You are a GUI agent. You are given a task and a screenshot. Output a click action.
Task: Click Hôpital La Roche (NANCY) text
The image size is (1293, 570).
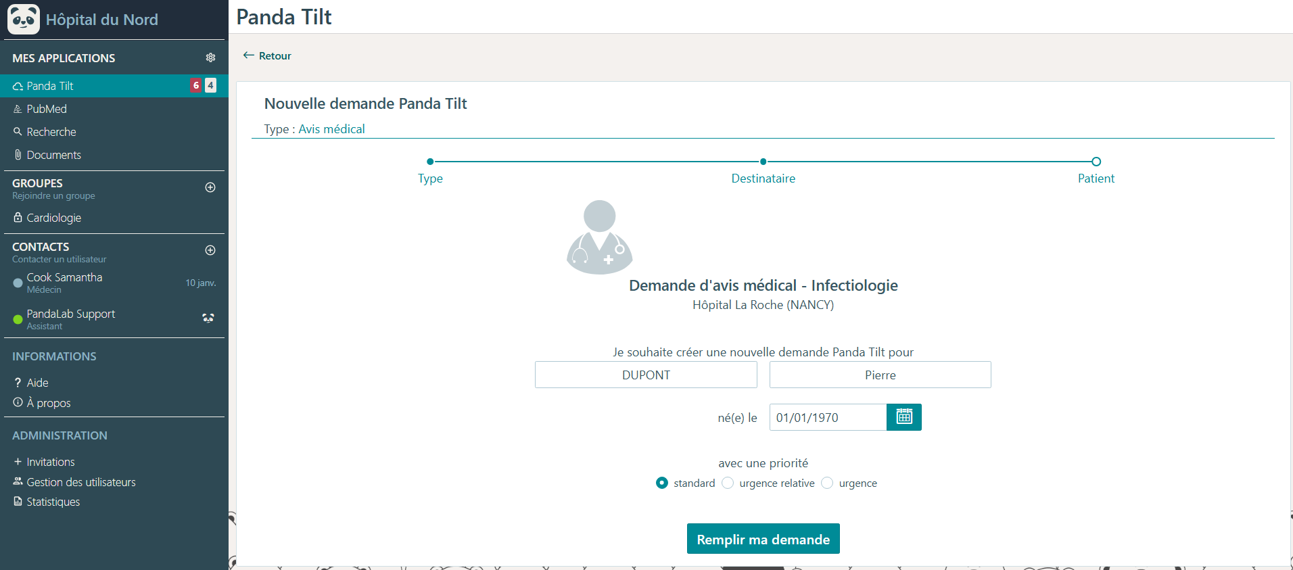pyautogui.click(x=763, y=305)
